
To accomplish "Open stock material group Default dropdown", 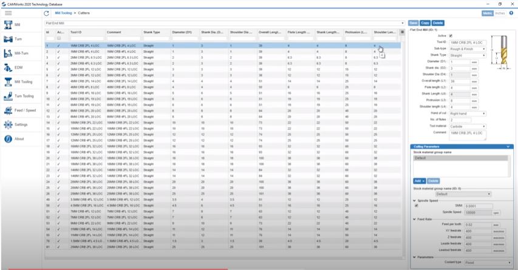I will (x=463, y=194).
